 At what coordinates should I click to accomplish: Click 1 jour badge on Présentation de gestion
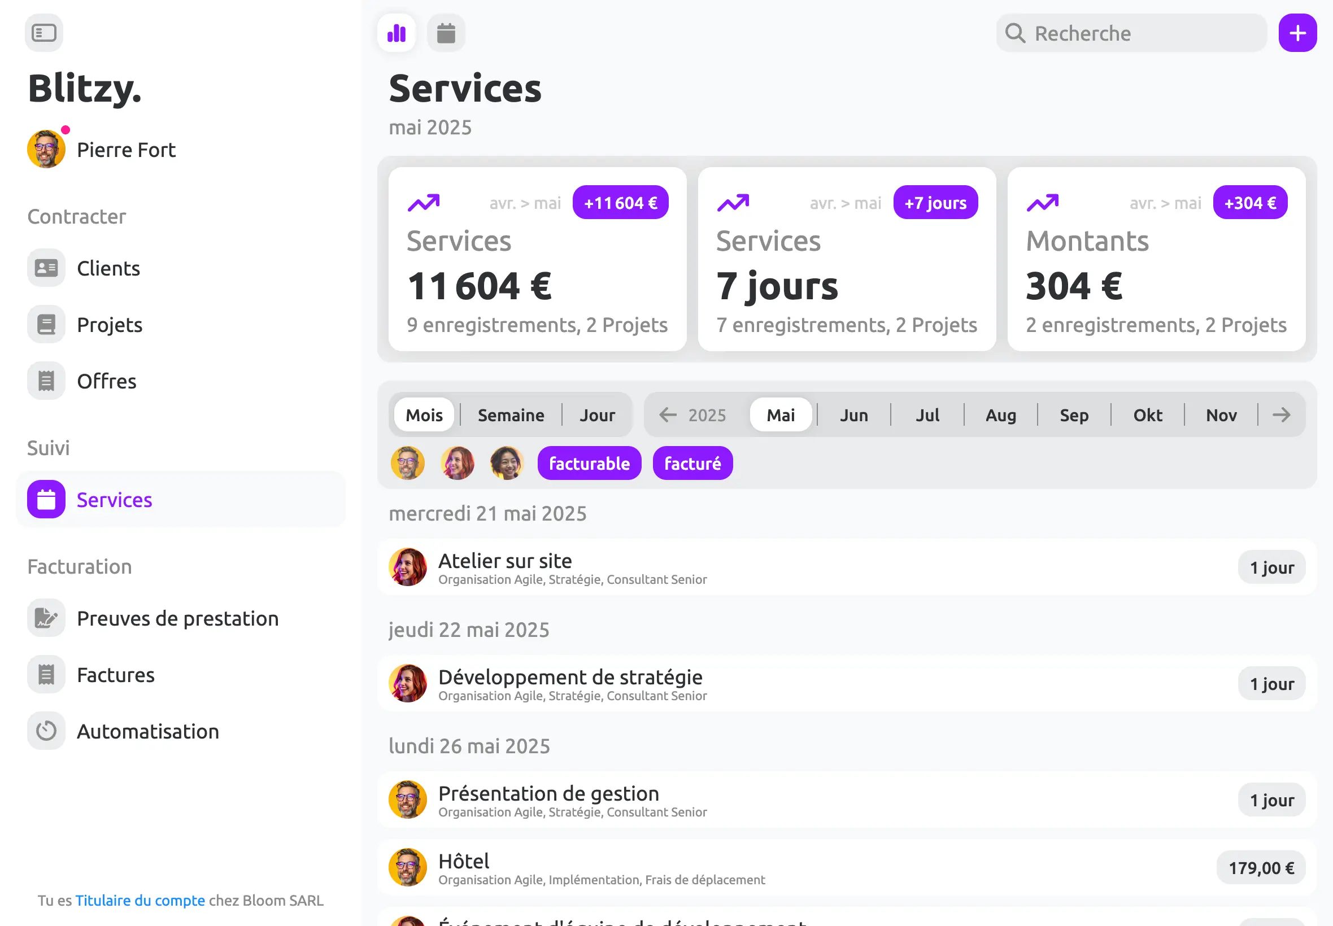coord(1271,799)
